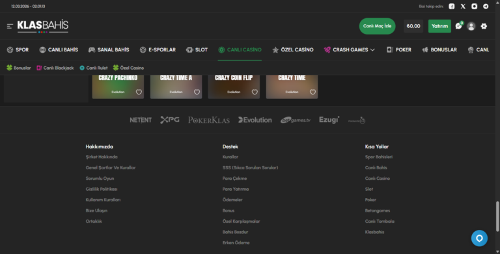The height and width of the screenshot is (254, 500).
Task: Open the Ödemeler link
Action: click(x=232, y=200)
